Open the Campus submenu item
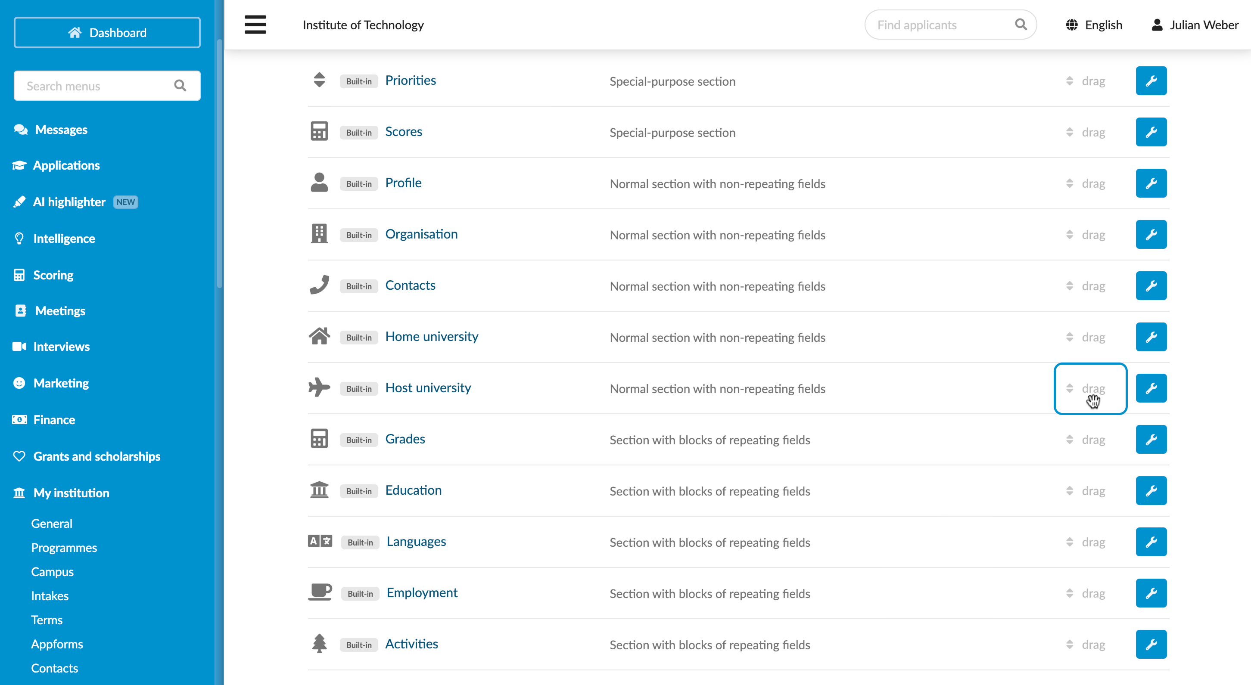 click(x=53, y=571)
